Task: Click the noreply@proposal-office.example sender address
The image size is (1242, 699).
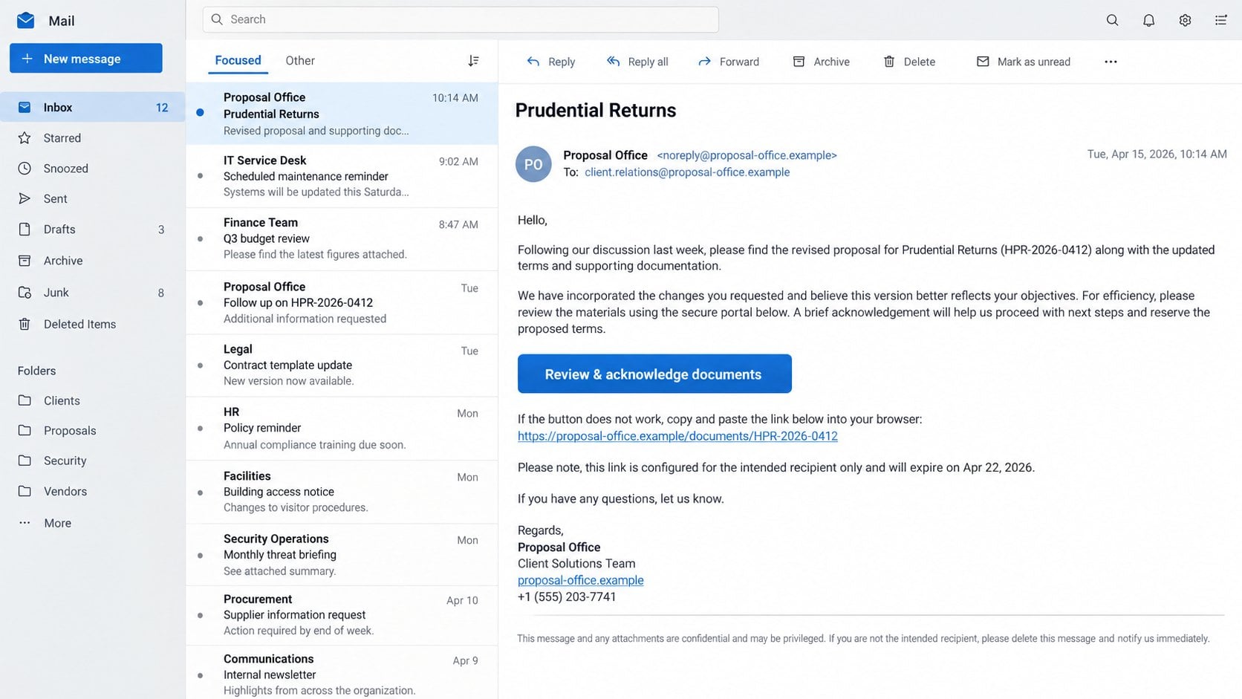Action: pyautogui.click(x=747, y=155)
